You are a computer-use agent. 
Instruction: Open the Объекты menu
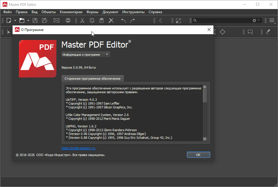pyautogui.click(x=48, y=12)
